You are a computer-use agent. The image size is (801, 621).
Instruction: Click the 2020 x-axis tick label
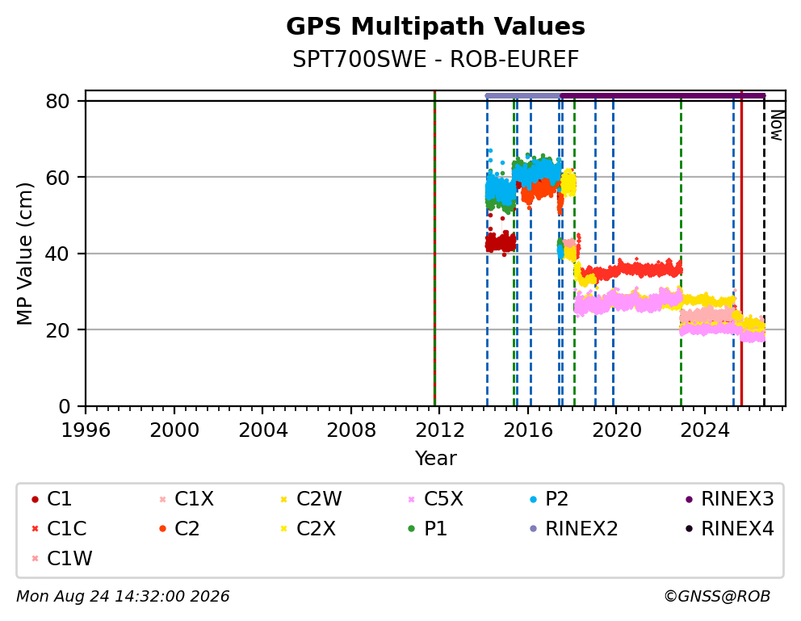(x=616, y=430)
